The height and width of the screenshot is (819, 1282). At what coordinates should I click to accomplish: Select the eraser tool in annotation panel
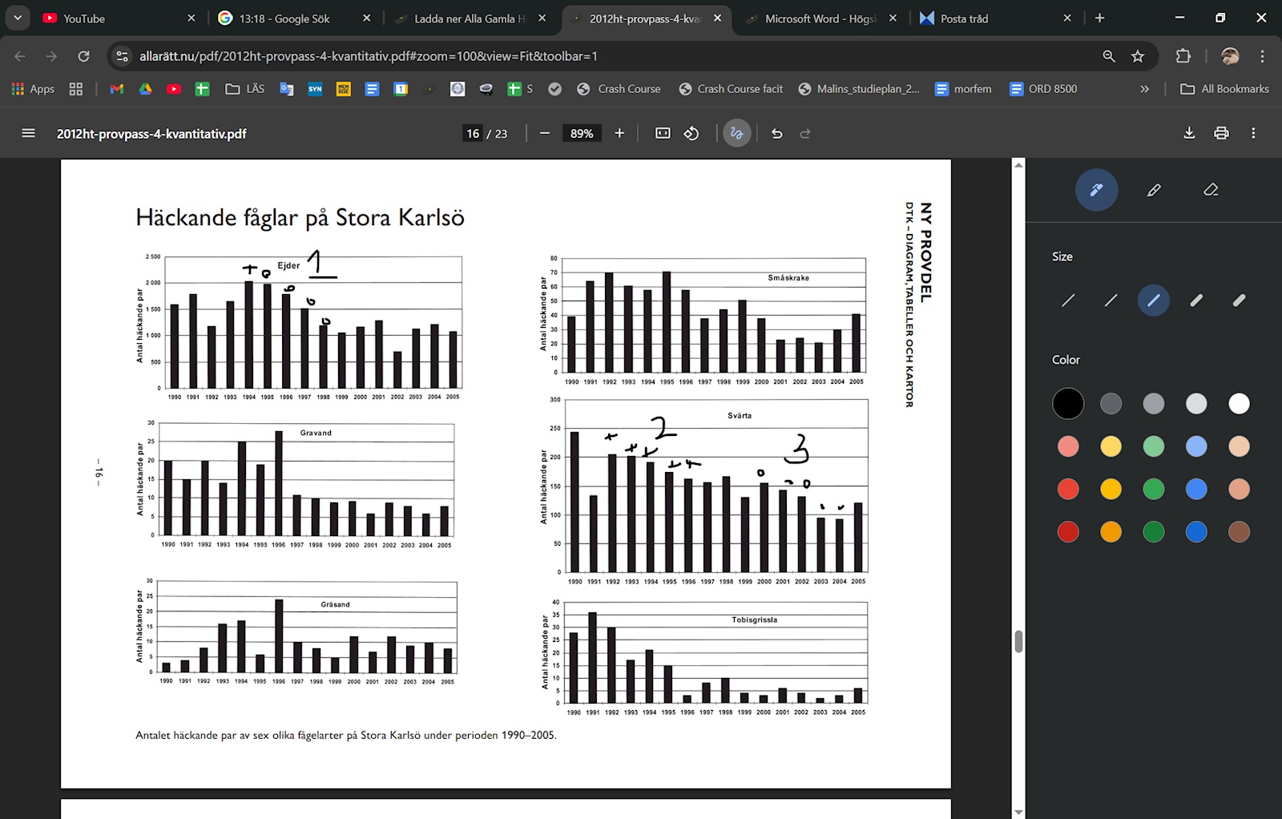coord(1211,190)
